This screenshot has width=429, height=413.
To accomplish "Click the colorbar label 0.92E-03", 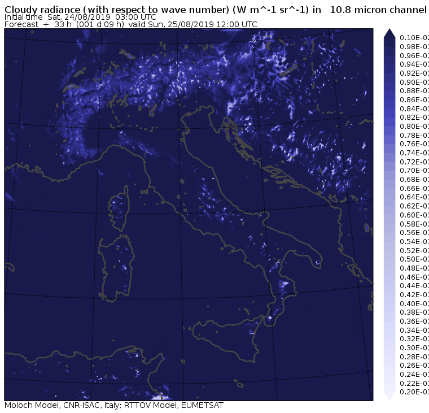I will click(414, 73).
